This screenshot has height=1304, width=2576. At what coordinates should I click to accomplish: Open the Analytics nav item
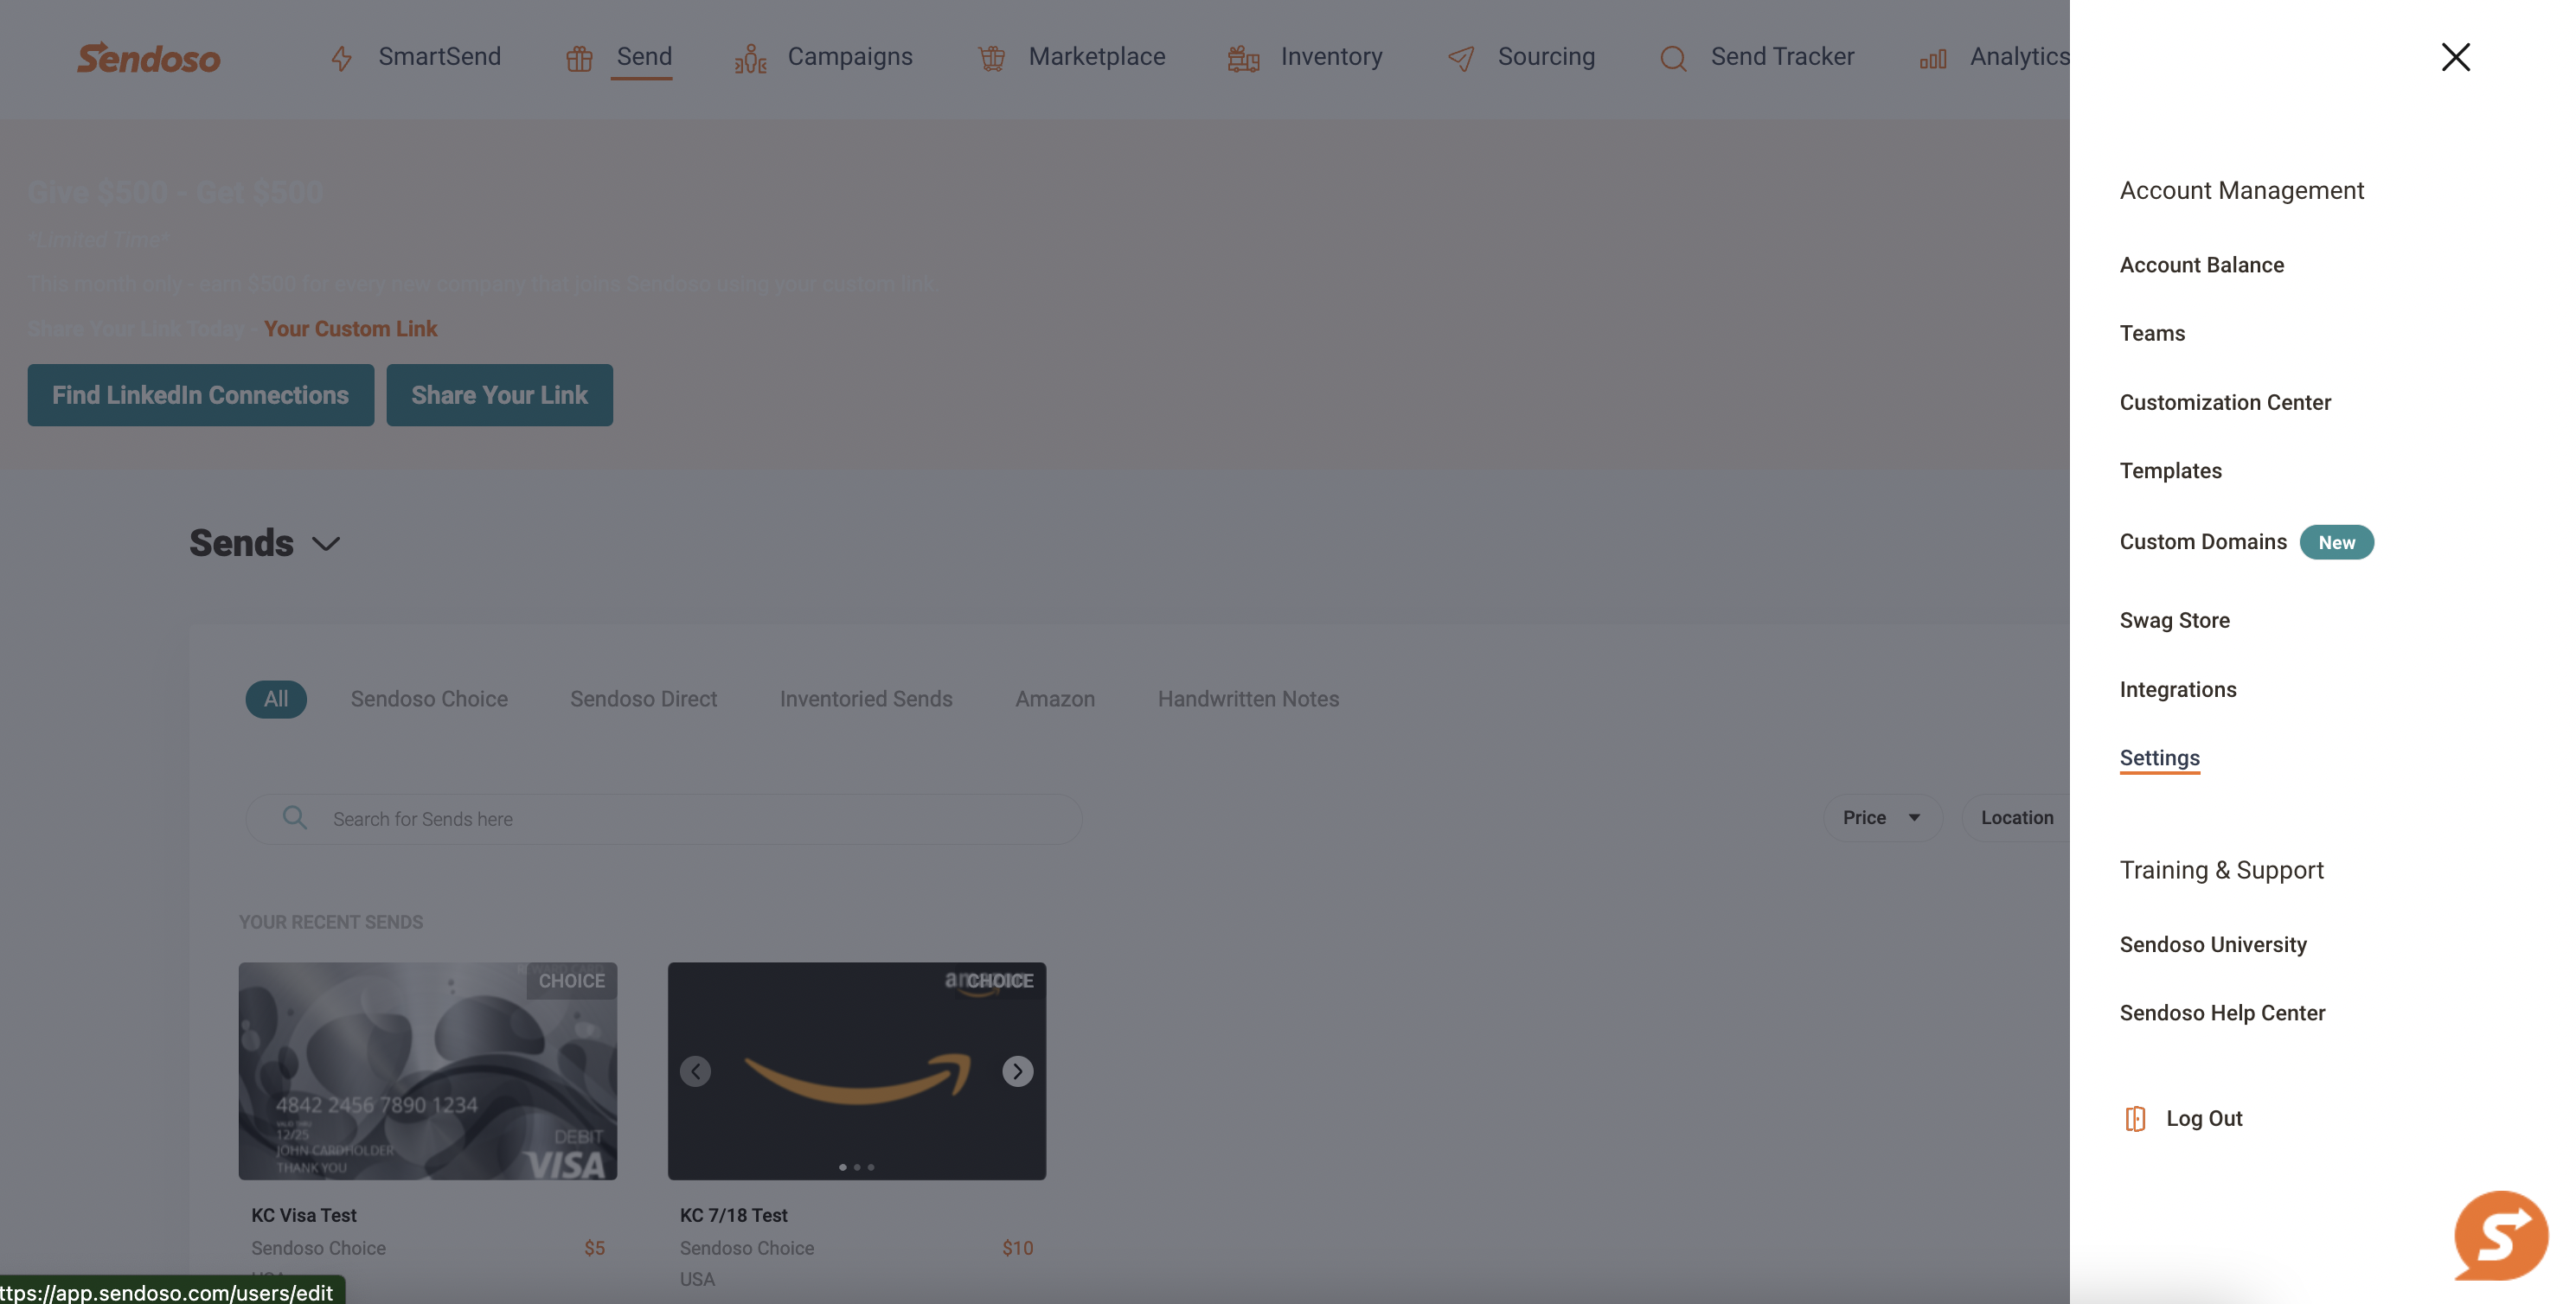tap(2019, 57)
